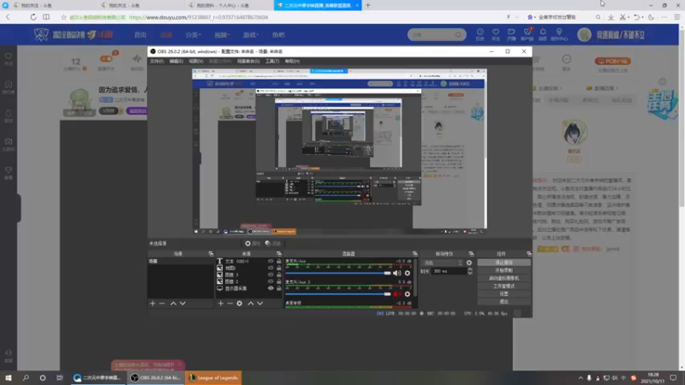
Task: Open OBS 文件(F) menu
Action: [157, 61]
